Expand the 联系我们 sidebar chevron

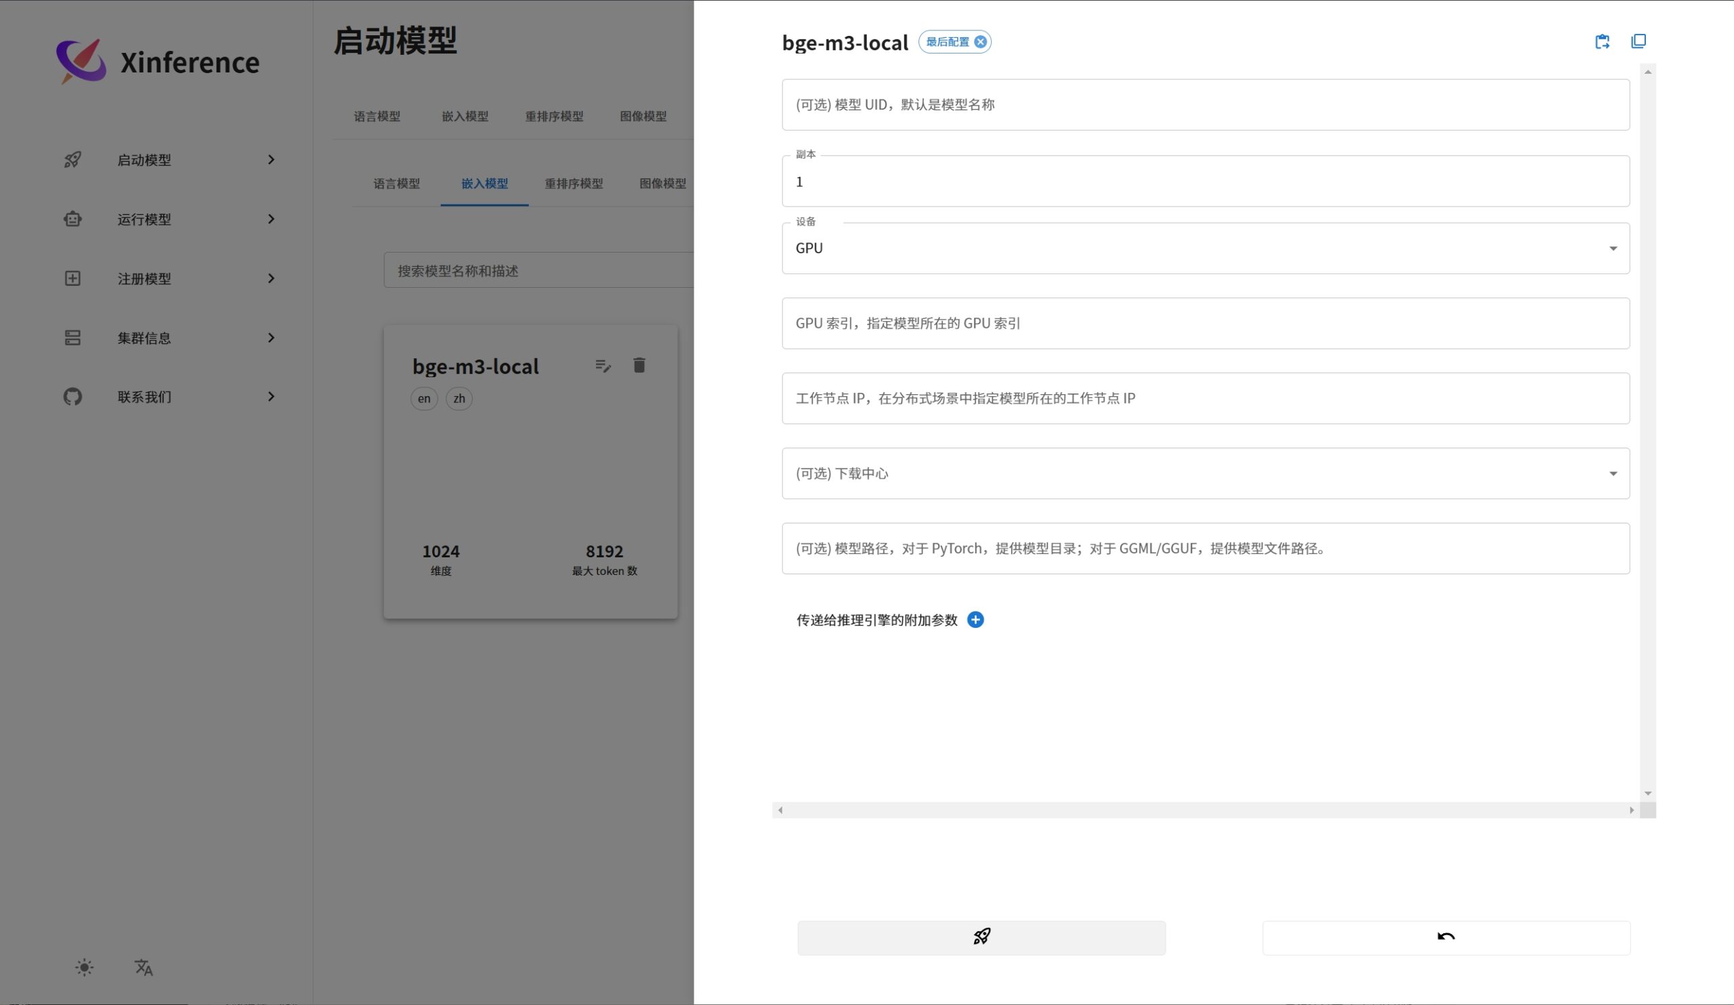[270, 397]
